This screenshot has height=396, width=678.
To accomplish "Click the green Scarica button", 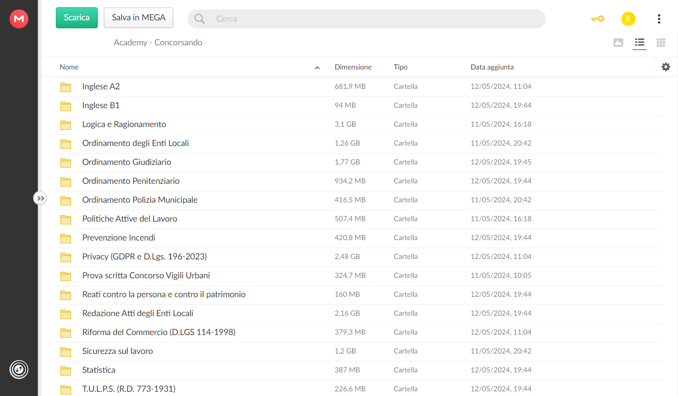I will point(77,17).
